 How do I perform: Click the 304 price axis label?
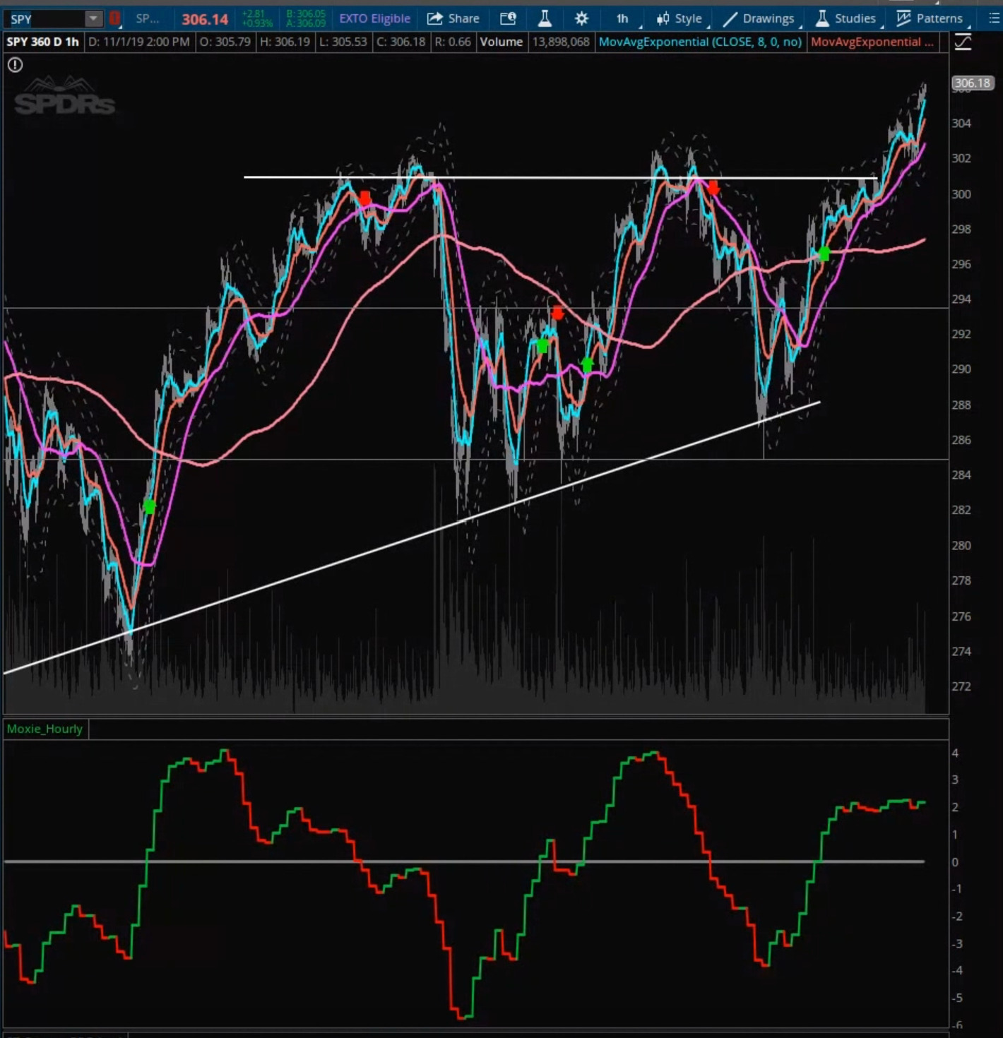tap(961, 124)
